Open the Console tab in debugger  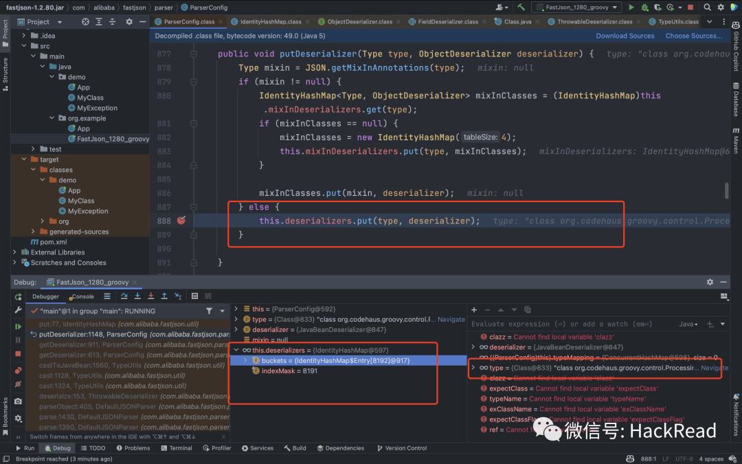[x=82, y=296]
